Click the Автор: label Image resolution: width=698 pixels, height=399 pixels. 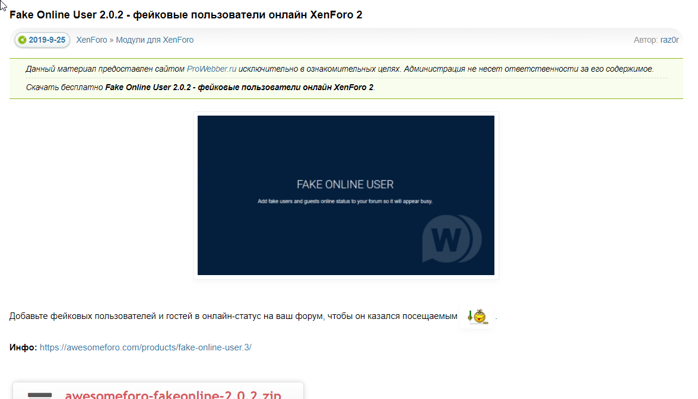(646, 40)
